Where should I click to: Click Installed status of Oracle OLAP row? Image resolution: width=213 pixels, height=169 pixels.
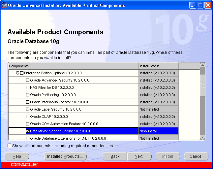pyautogui.click(x=159, y=117)
